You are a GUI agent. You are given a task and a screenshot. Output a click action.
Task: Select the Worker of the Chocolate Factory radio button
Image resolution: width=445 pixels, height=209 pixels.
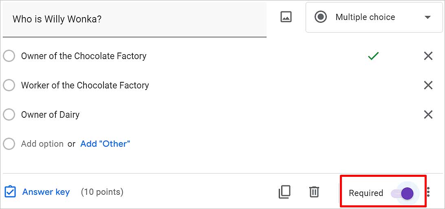pyautogui.click(x=9, y=86)
